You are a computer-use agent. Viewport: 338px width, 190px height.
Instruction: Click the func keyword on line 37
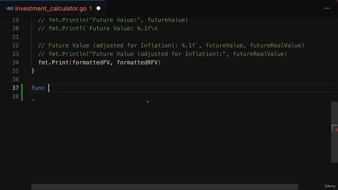coord(38,88)
